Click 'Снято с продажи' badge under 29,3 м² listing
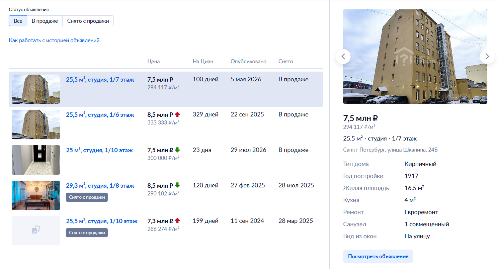500x269 pixels. 87,197
